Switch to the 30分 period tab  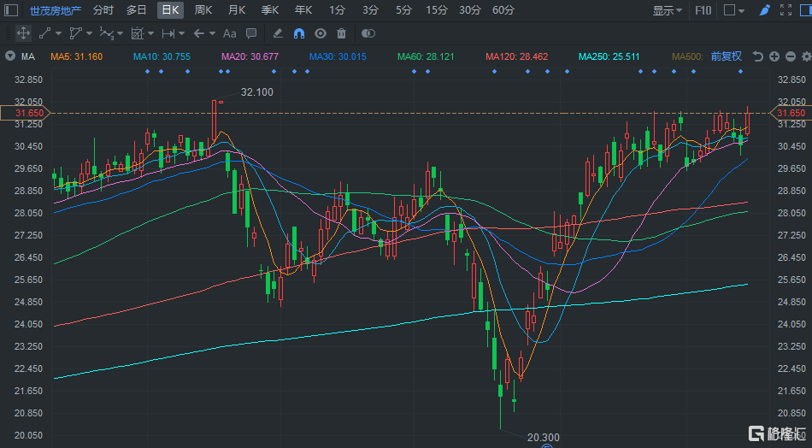click(x=470, y=10)
